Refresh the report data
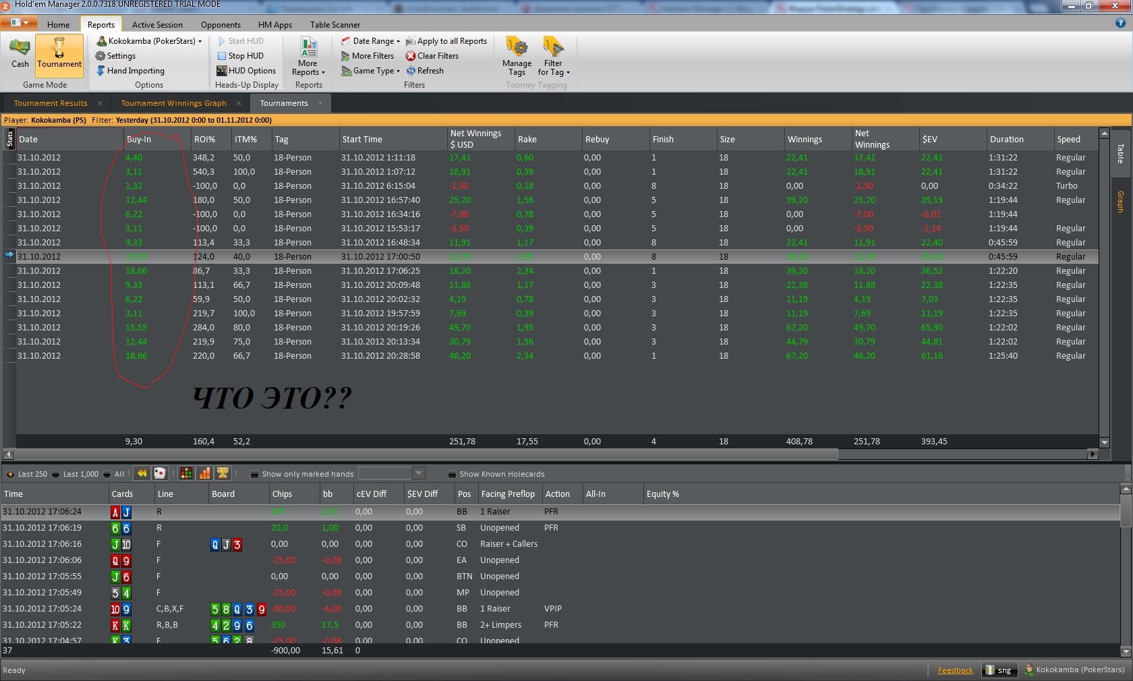 (x=426, y=71)
